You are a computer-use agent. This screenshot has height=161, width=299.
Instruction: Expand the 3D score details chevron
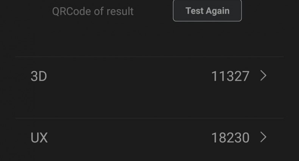pos(263,76)
